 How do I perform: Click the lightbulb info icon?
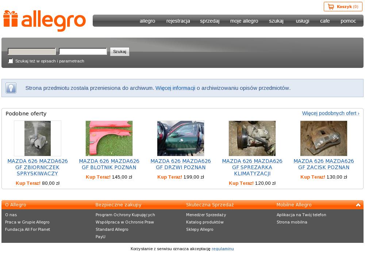[x=11, y=88]
